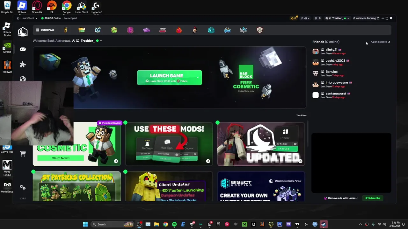Open the shopping cart store section
The width and height of the screenshot is (408, 229).
[23, 154]
